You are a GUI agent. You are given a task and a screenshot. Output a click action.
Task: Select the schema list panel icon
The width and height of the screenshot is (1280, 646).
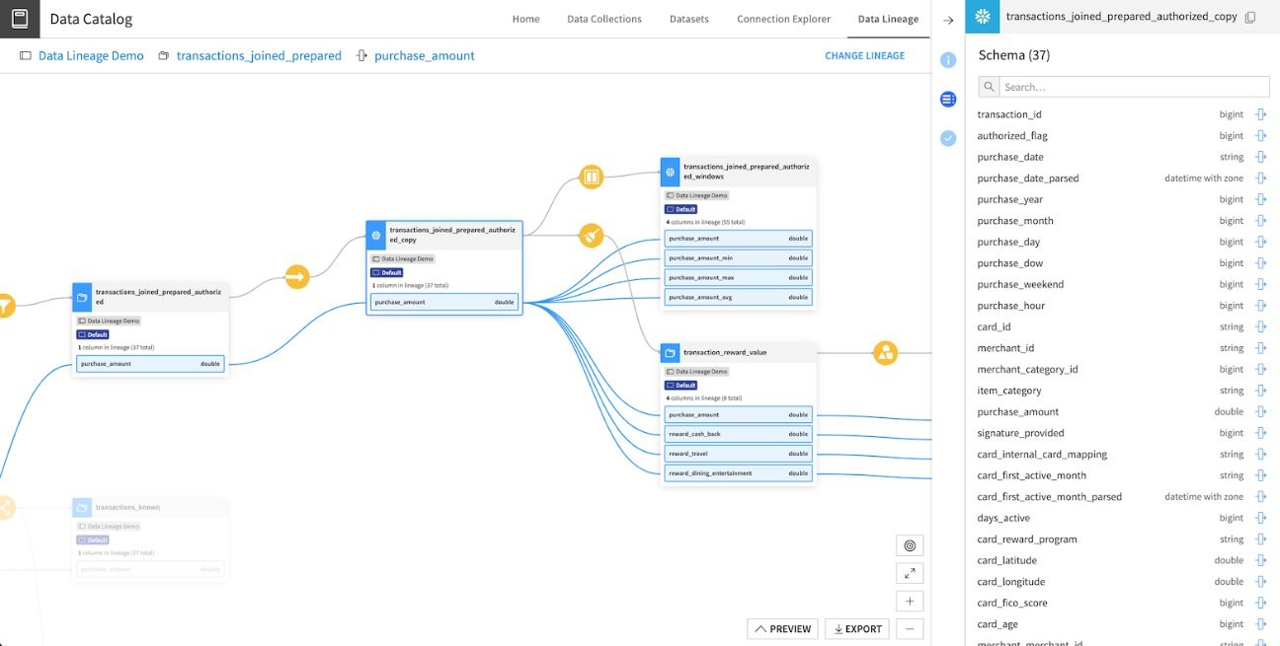coord(948,100)
